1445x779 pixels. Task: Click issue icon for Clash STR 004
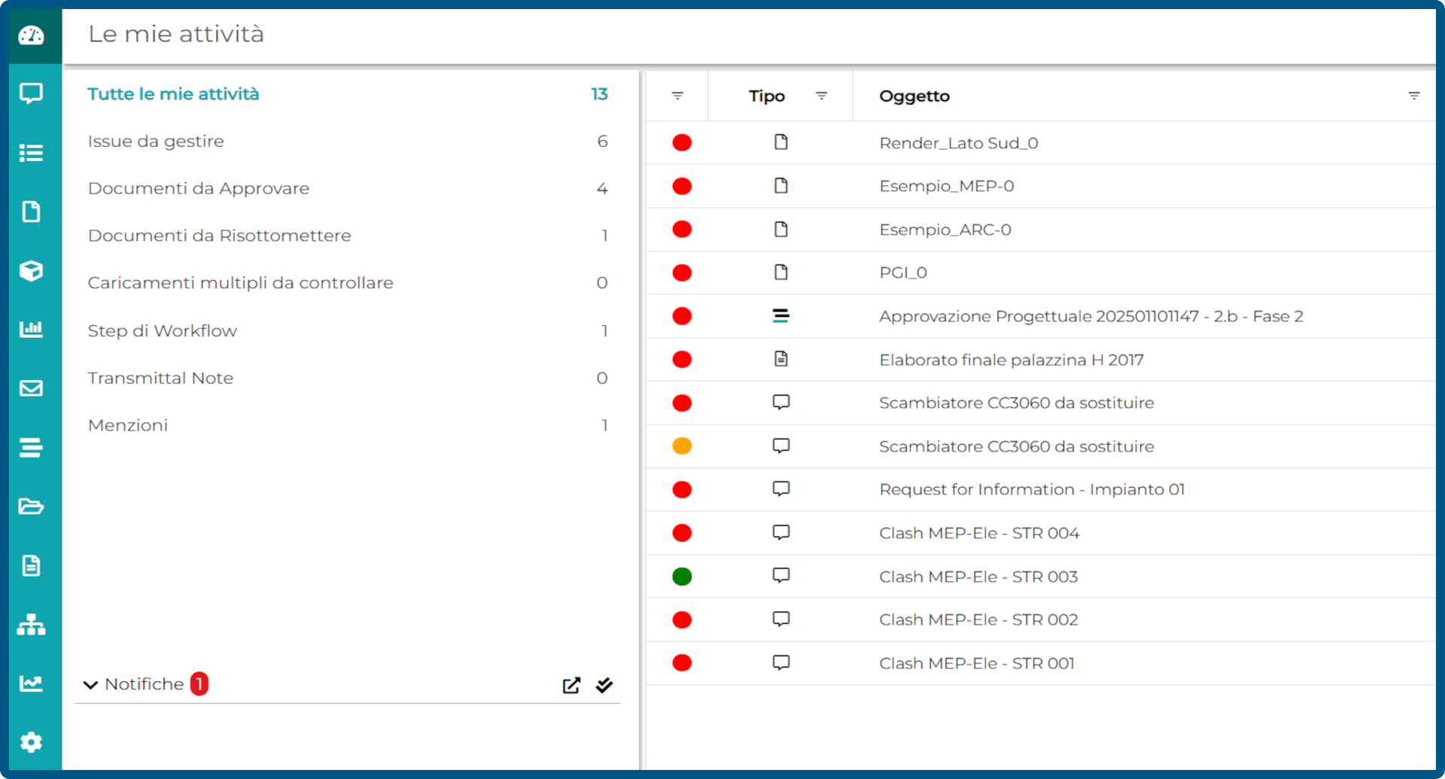(x=781, y=532)
